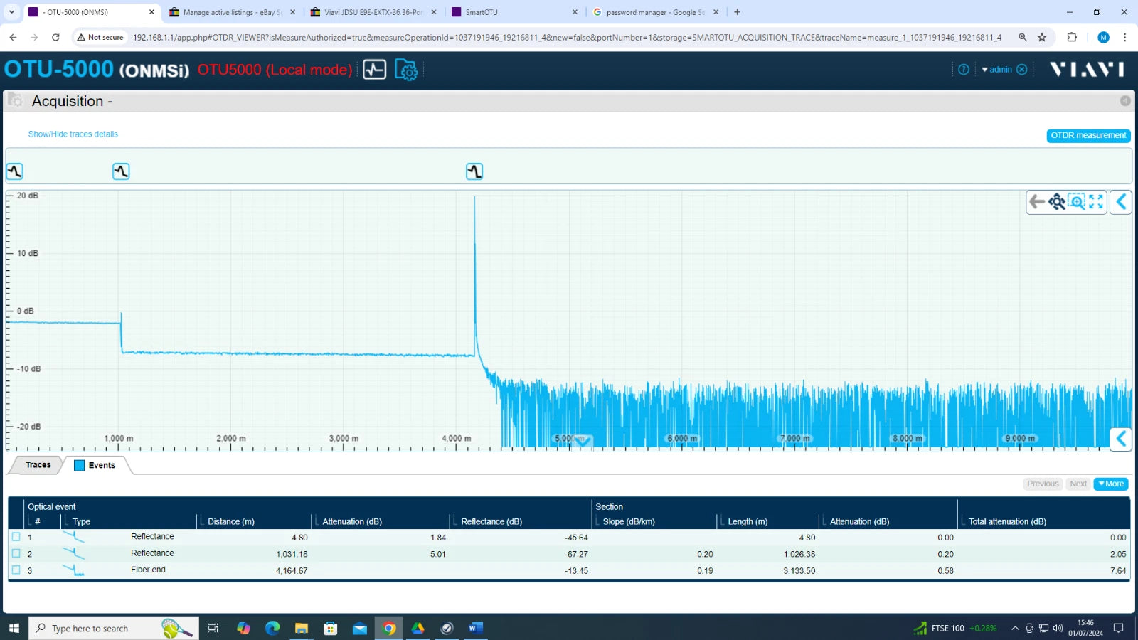Open the browser extensions puzzle icon
Screen dimensions: 1138x640
[1072, 37]
